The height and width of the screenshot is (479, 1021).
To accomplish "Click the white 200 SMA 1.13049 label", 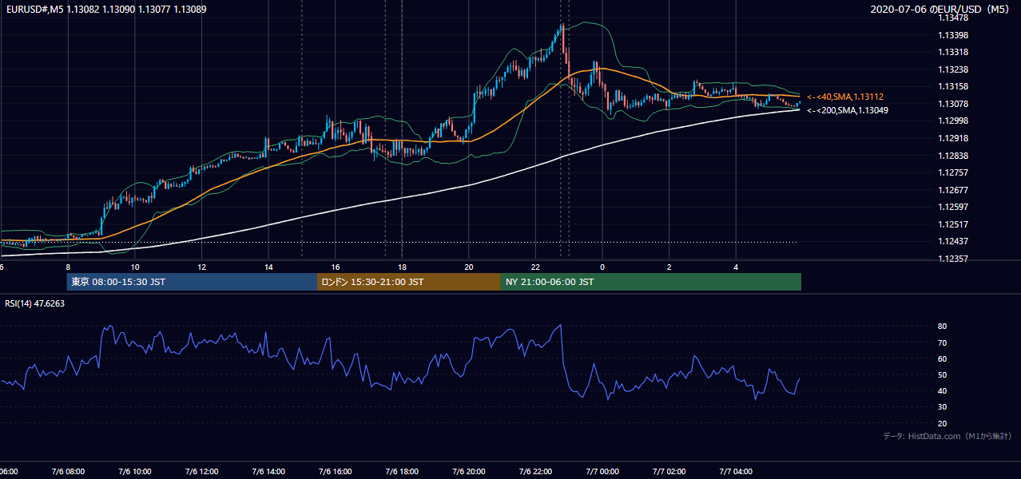I will [848, 110].
